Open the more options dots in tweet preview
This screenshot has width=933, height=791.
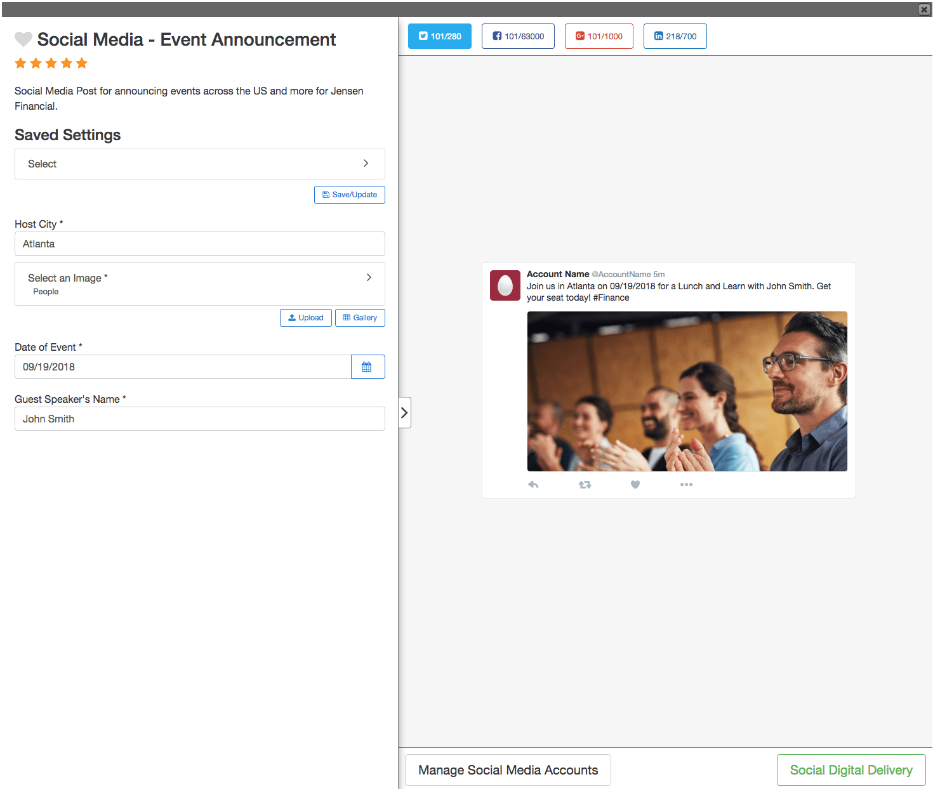(686, 485)
